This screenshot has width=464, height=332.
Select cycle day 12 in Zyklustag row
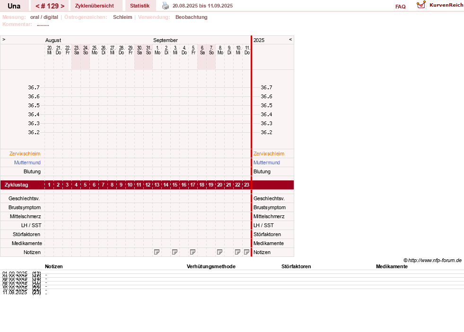coord(148,185)
